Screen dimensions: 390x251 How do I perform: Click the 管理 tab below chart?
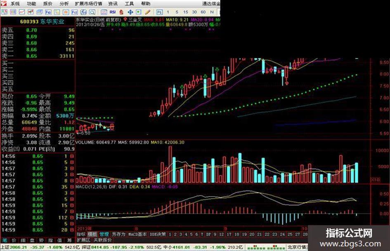[x=104, y=234]
